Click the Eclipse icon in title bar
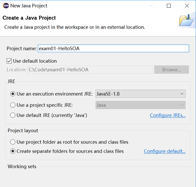This screenshot has width=196, height=187. point(6,6)
